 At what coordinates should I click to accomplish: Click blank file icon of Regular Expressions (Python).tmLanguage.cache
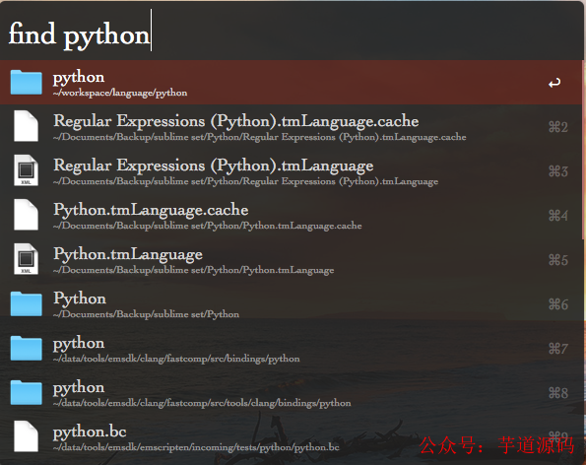27,126
